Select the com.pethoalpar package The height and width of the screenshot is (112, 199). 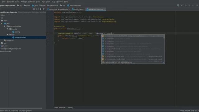coord(14,26)
